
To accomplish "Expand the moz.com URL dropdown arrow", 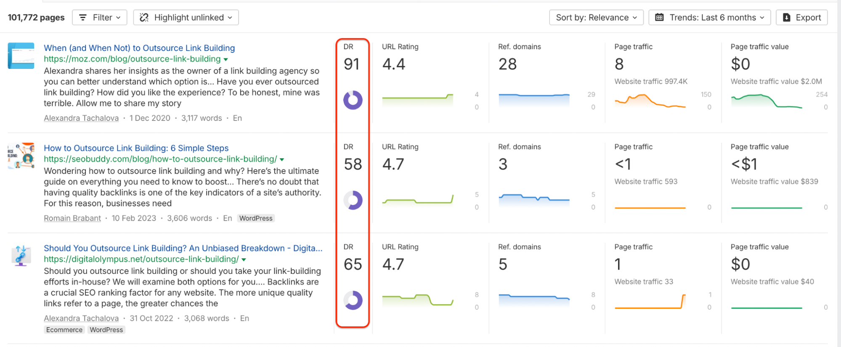I will tap(226, 60).
